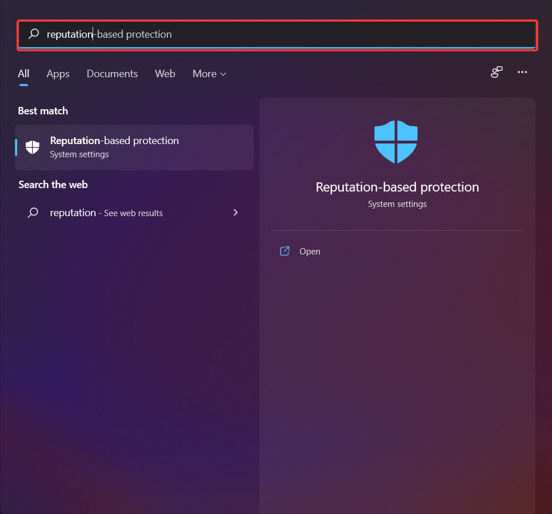Click the 'reputation - See web results' entry
The width and height of the screenshot is (552, 514).
pyautogui.click(x=134, y=213)
